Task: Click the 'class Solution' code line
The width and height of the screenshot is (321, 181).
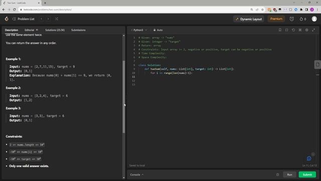Action: (149, 65)
